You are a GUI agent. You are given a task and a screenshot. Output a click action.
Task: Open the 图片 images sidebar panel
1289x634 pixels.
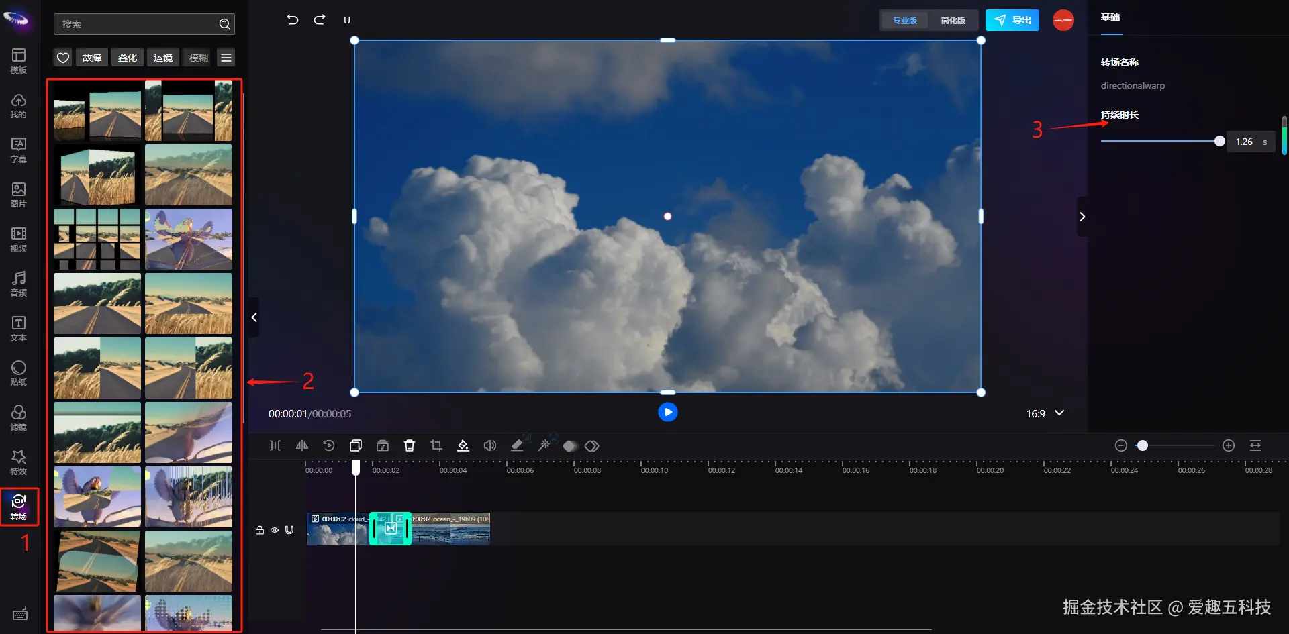point(19,195)
